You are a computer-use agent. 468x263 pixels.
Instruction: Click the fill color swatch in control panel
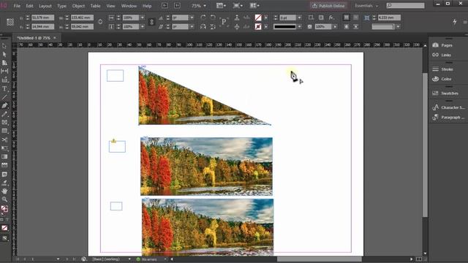[x=258, y=18]
